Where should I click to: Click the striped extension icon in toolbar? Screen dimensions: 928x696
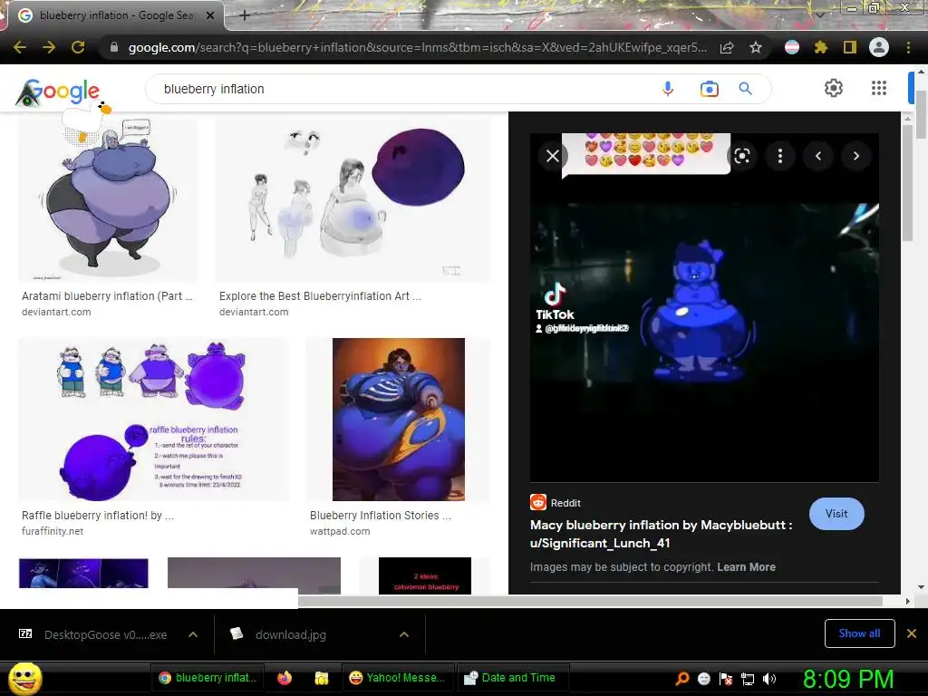[792, 47]
